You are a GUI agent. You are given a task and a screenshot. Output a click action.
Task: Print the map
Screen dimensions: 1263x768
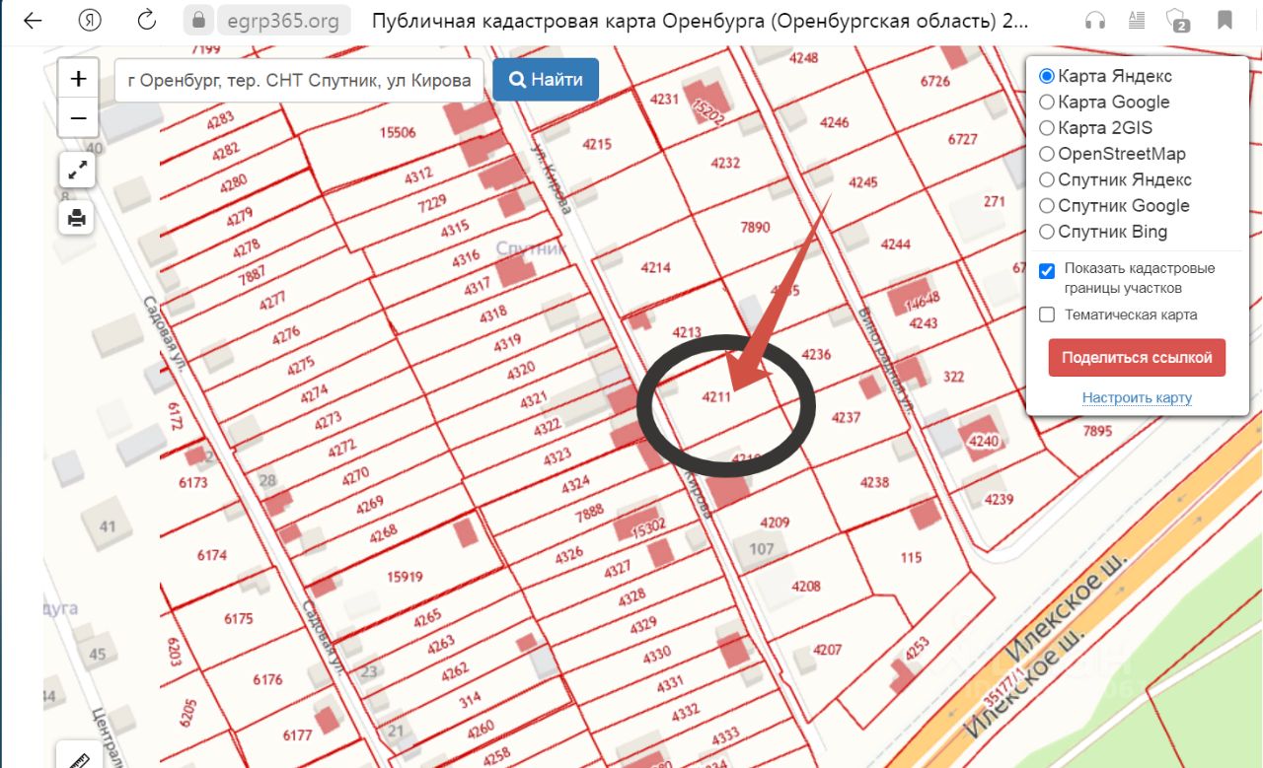click(77, 217)
